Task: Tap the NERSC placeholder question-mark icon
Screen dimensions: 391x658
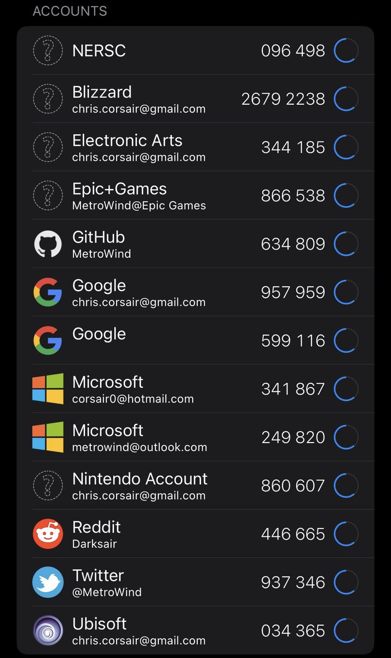Action: [x=48, y=51]
